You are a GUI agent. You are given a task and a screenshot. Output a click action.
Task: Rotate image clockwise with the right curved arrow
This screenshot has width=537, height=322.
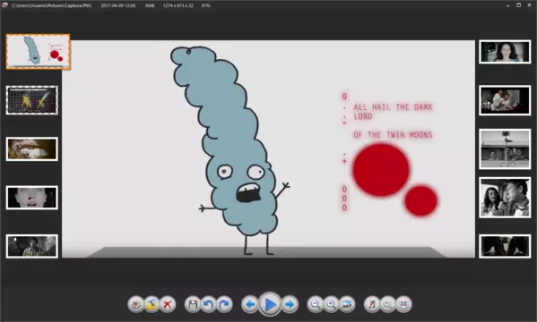(x=224, y=304)
